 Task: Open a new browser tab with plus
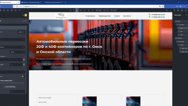(x=65, y=2)
